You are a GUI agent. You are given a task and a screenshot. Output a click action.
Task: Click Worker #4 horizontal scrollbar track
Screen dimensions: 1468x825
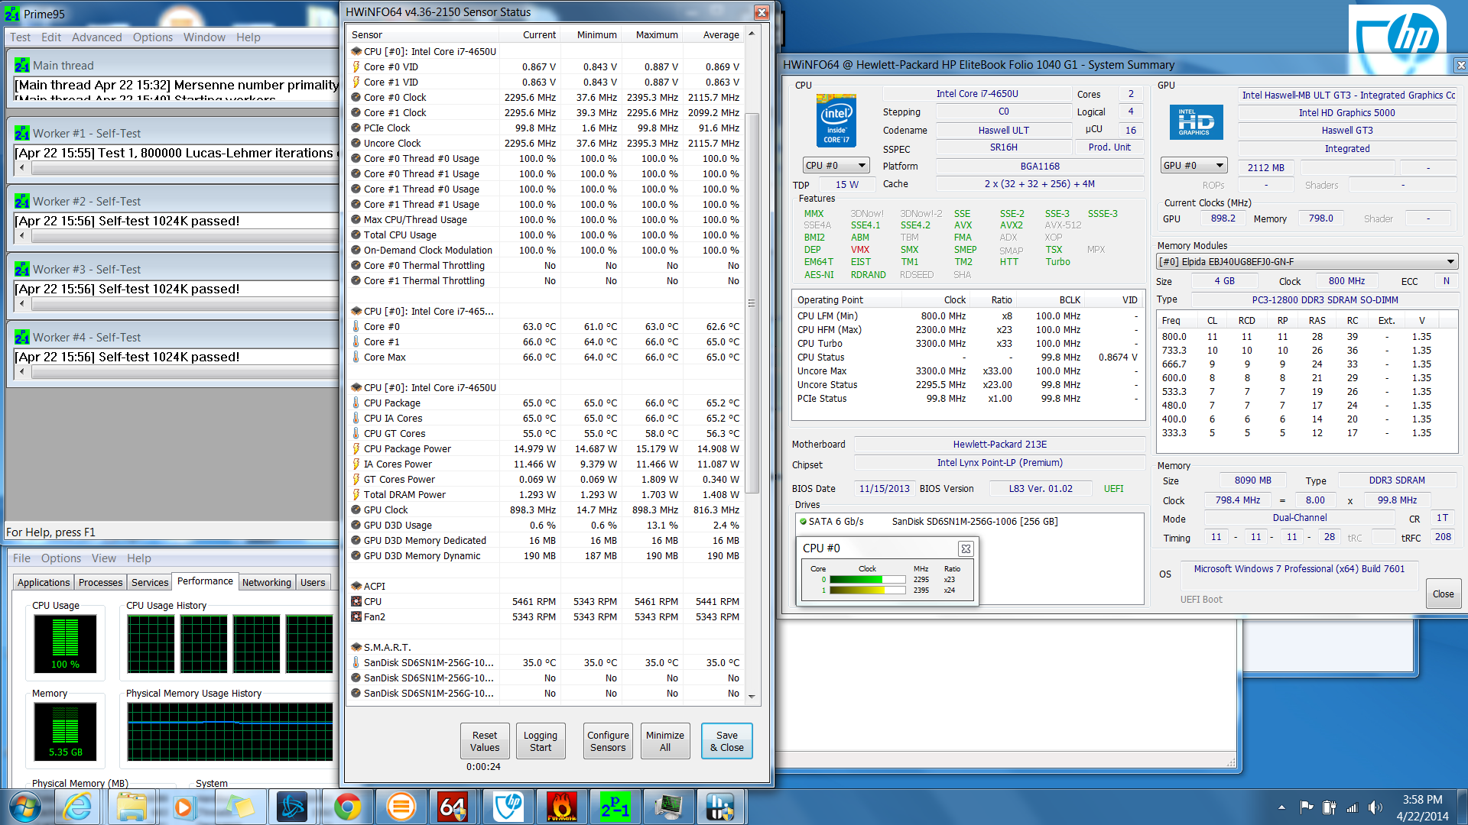click(183, 372)
